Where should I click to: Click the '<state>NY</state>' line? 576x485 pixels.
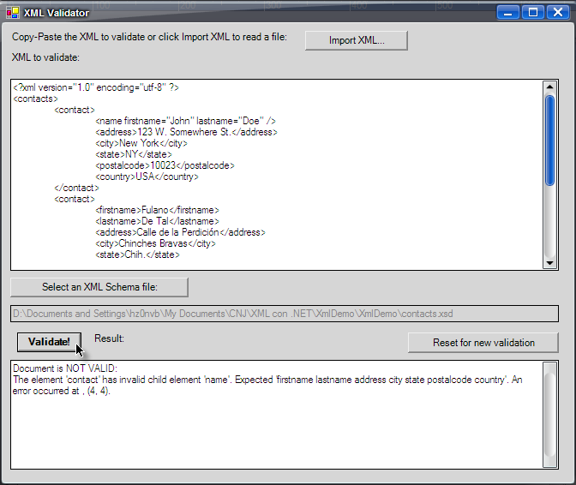click(x=134, y=154)
